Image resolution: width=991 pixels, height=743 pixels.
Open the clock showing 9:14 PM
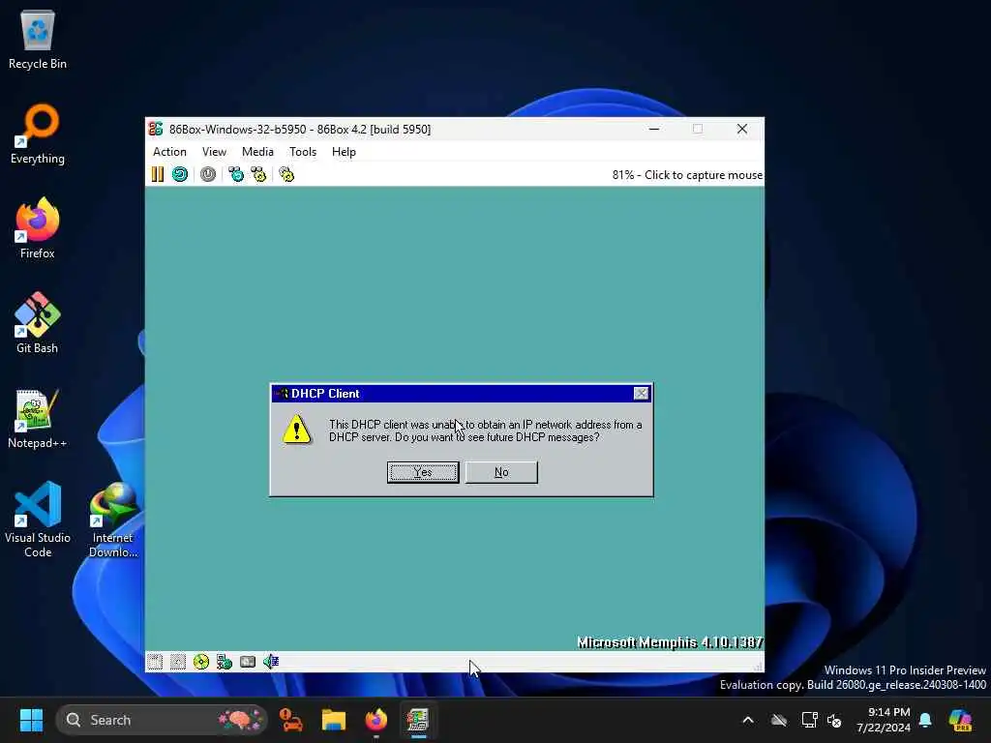[884, 720]
